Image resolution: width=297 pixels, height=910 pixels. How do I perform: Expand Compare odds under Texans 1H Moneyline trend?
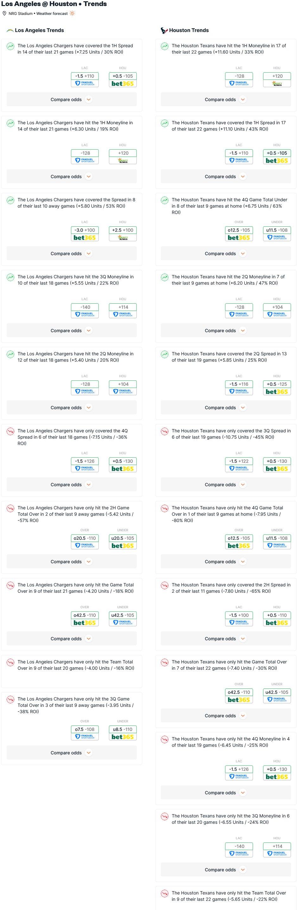tap(226, 100)
